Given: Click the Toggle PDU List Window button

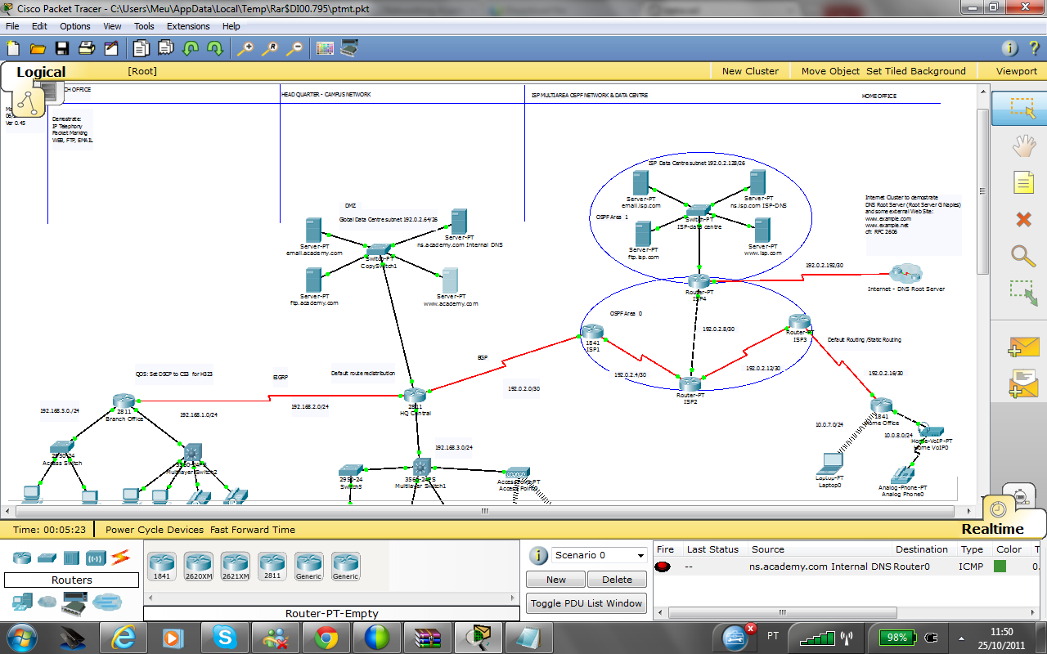Looking at the screenshot, I should [586, 602].
